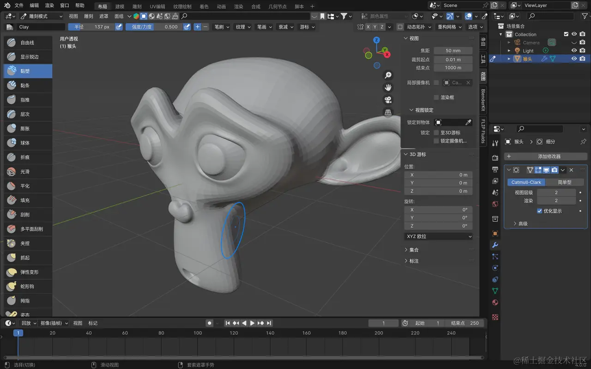Switch to the 建模 workspace tab

pos(120,6)
